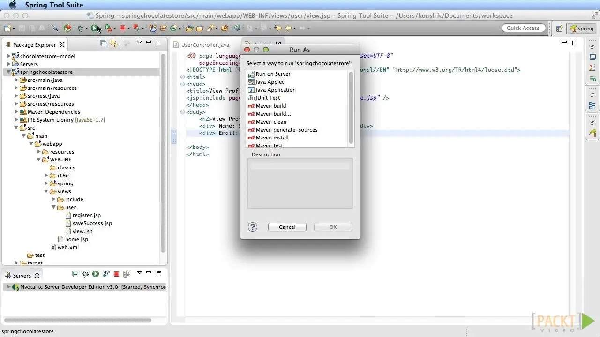The height and width of the screenshot is (337, 600).
Task: Click the Spring dashboard globe-leaf toolbar icon
Action: point(67,29)
